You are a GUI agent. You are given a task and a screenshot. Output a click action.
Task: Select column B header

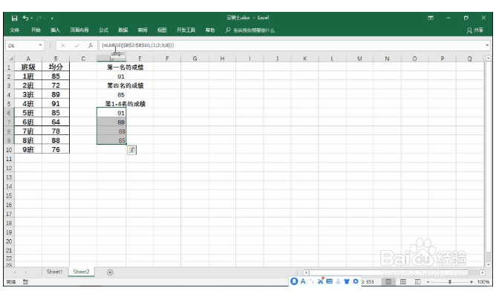coord(56,59)
